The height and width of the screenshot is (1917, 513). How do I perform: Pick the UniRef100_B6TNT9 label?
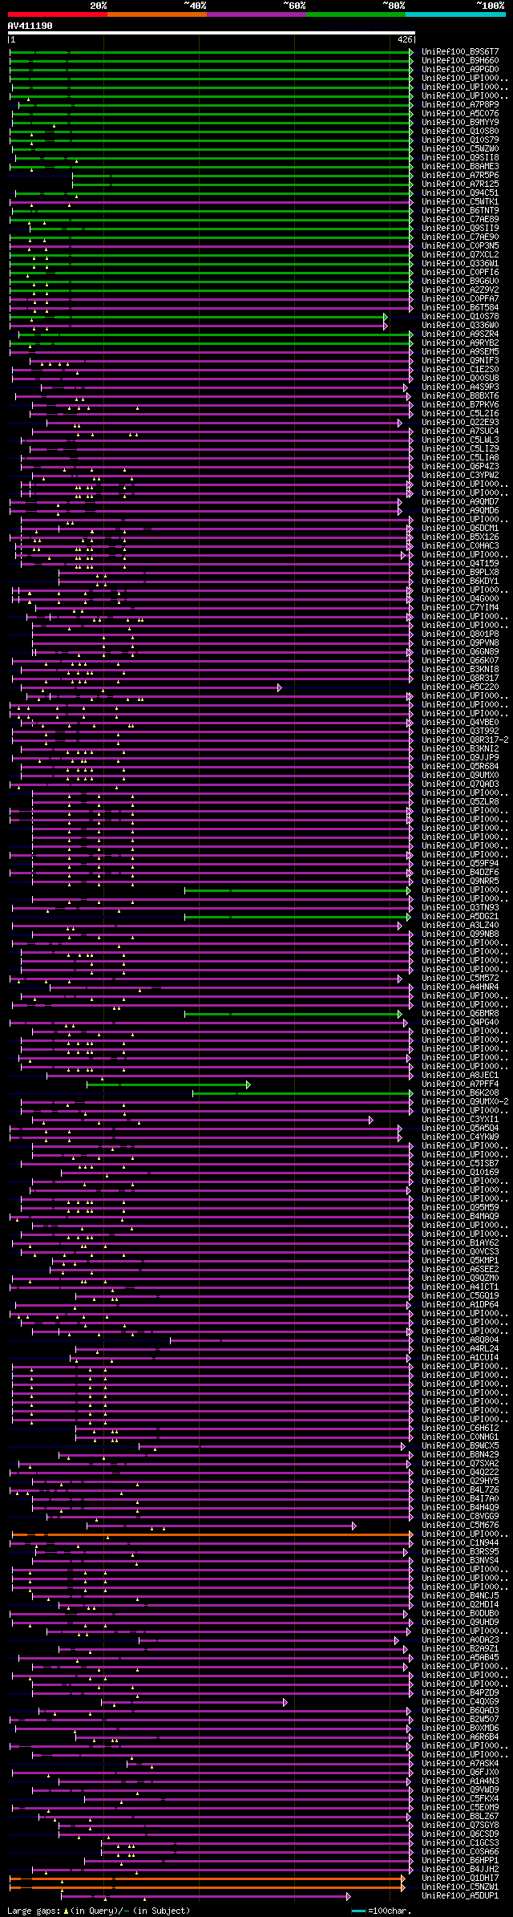click(460, 210)
